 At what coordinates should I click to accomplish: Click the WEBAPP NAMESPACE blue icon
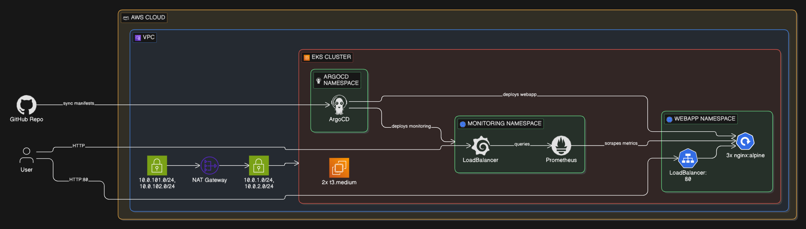coord(669,119)
